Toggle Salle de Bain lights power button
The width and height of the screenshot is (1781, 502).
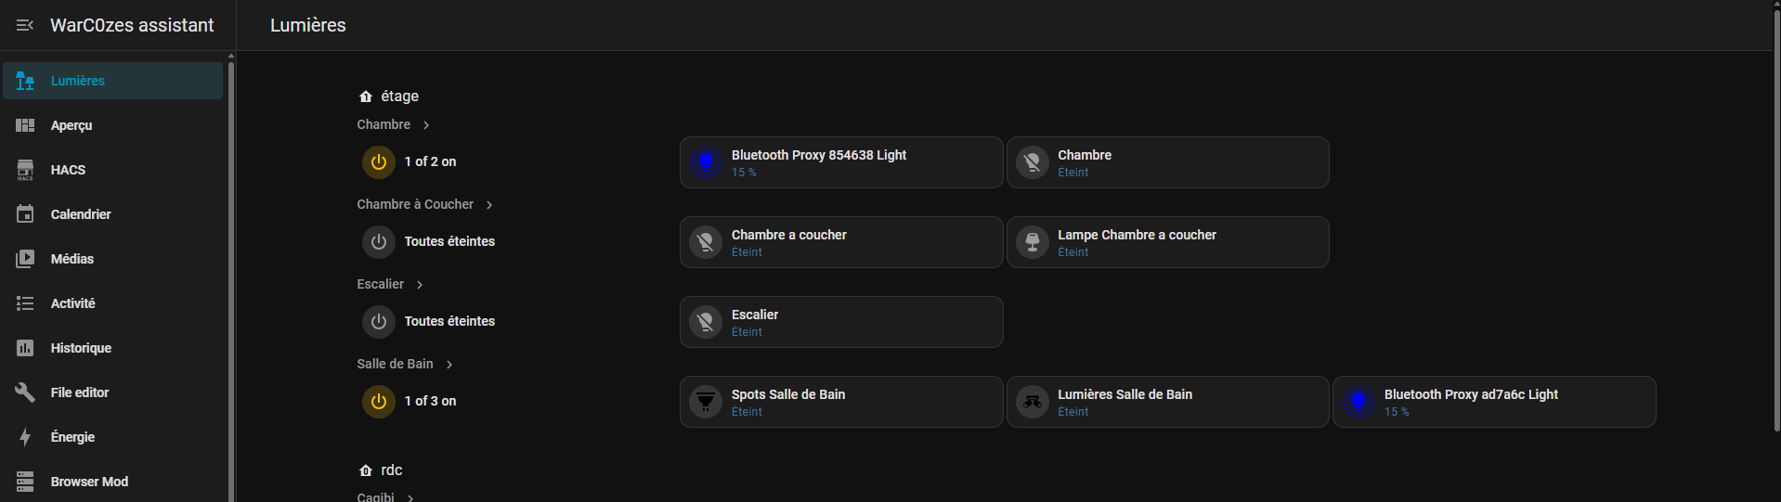[379, 402]
